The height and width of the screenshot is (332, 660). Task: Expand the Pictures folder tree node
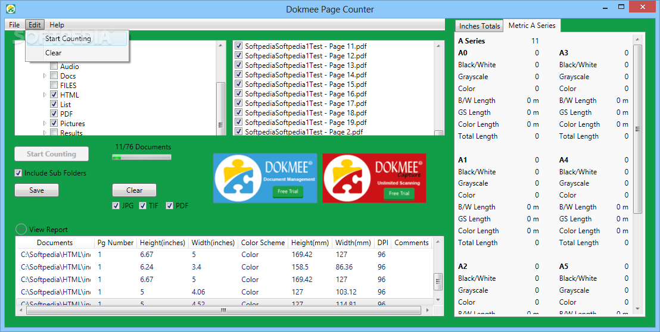click(45, 124)
